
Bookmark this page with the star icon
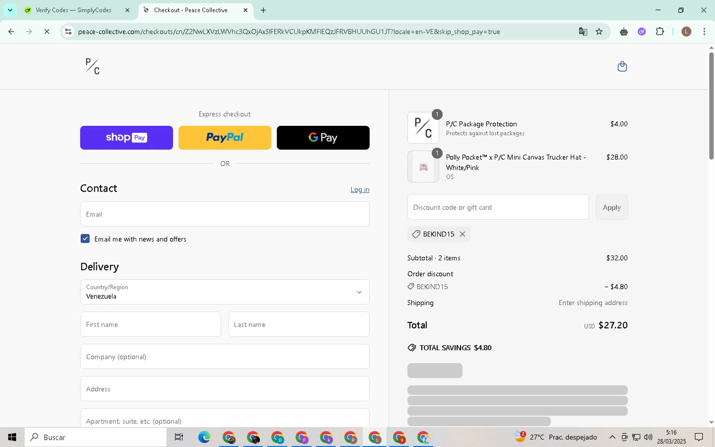pos(599,31)
